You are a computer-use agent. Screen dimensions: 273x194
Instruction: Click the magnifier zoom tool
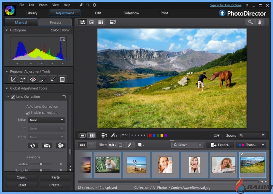pyautogui.click(x=251, y=22)
